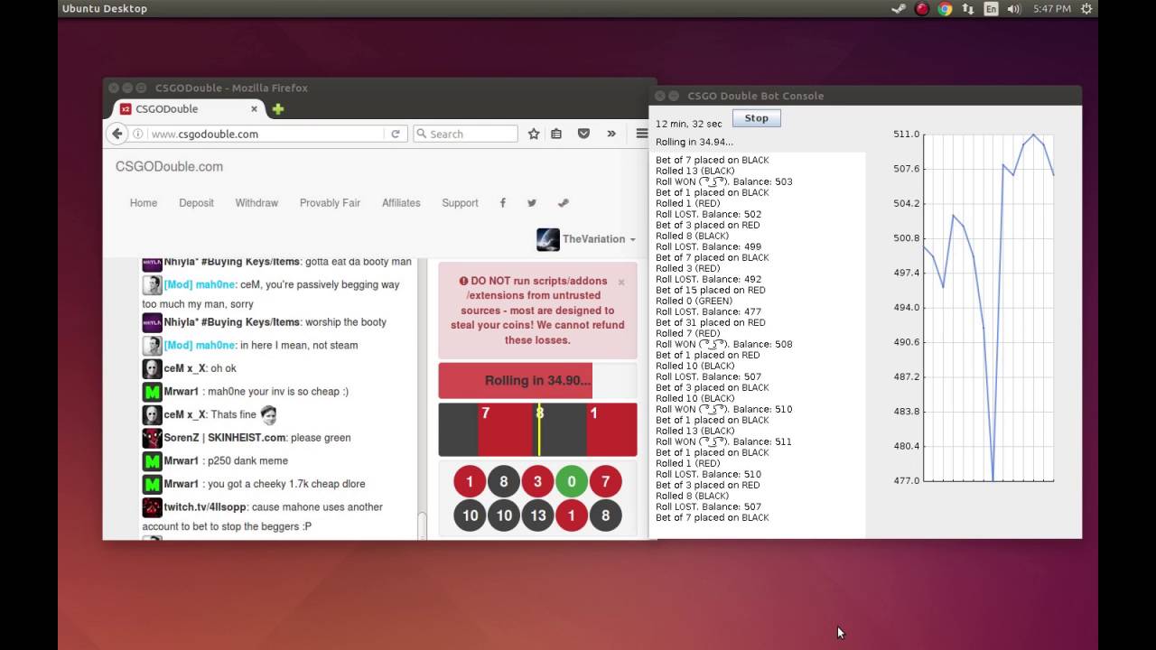Click red record icon in top panel
Image resolution: width=1156 pixels, height=650 pixels.
[922, 9]
